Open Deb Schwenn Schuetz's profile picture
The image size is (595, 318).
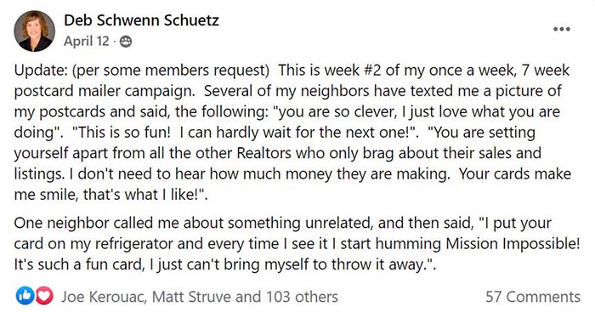pyautogui.click(x=35, y=31)
